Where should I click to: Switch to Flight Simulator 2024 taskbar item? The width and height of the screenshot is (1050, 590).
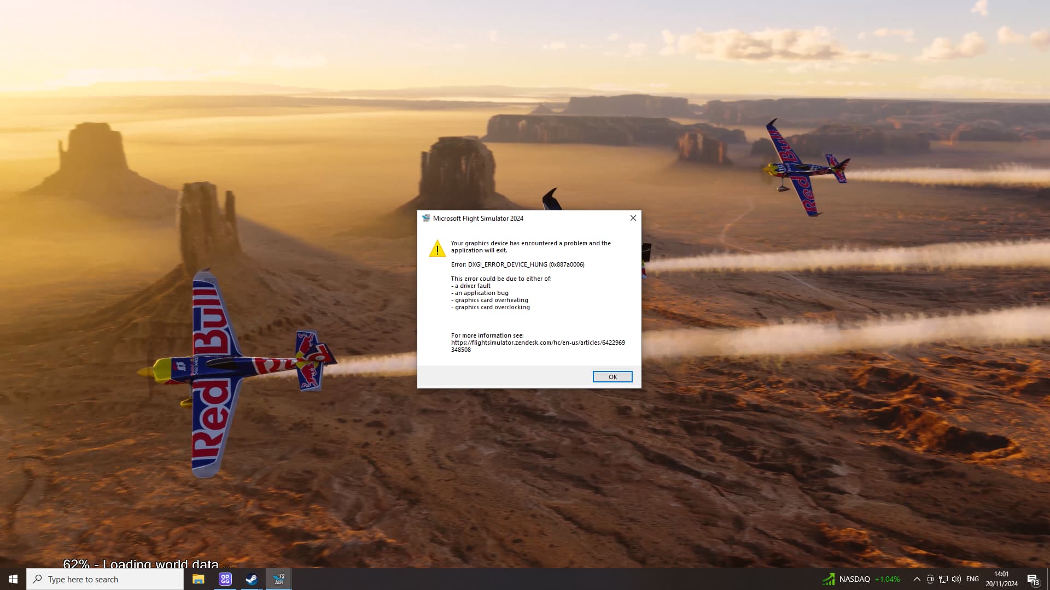[279, 579]
